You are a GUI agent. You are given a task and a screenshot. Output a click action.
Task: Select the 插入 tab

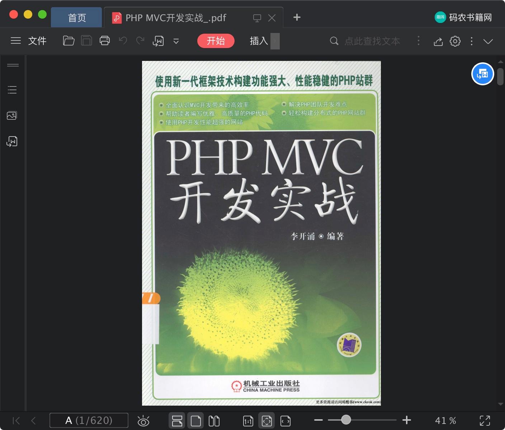(259, 41)
